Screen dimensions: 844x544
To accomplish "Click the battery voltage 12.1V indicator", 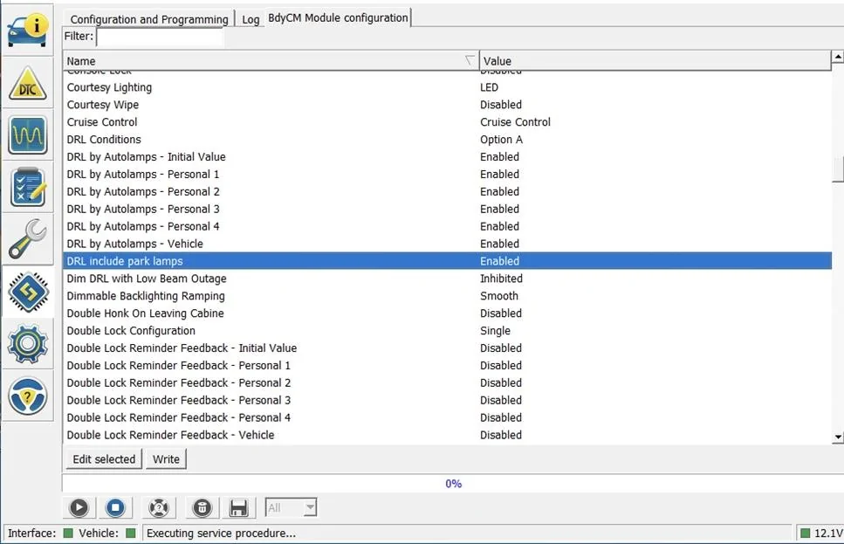I will pos(821,534).
